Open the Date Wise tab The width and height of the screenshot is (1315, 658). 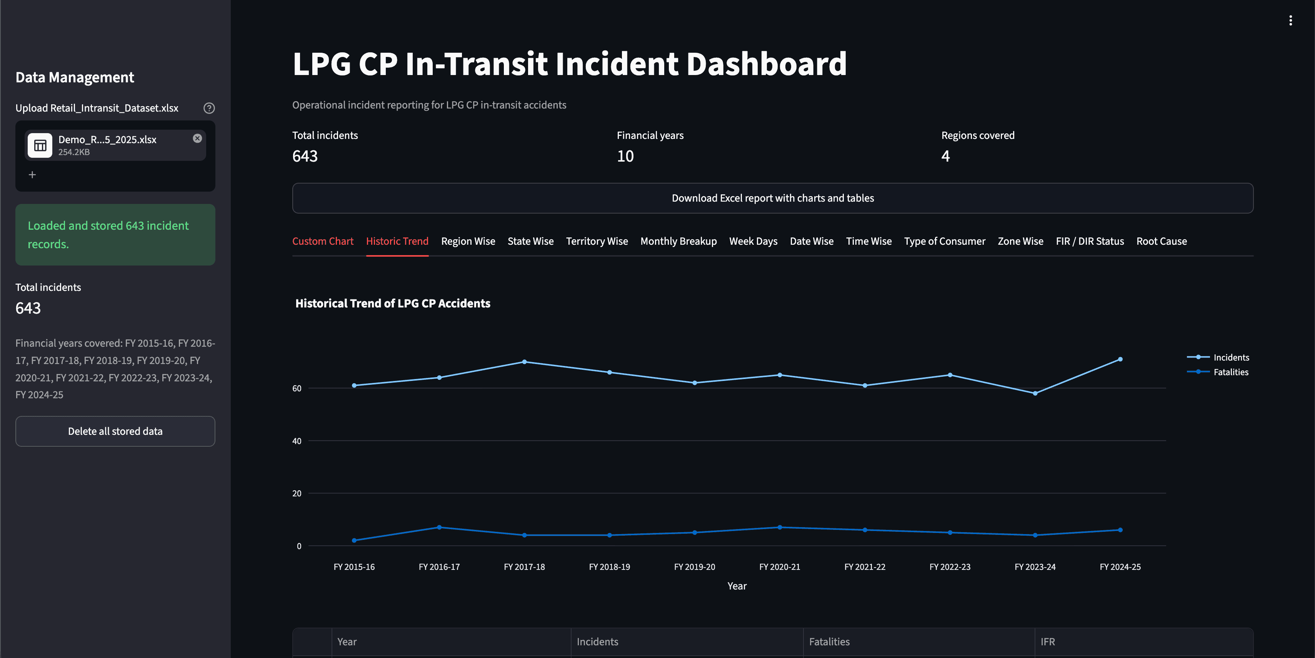[x=812, y=241]
